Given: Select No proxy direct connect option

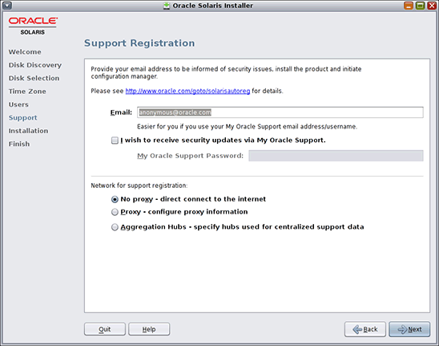Looking at the screenshot, I should click(115, 199).
